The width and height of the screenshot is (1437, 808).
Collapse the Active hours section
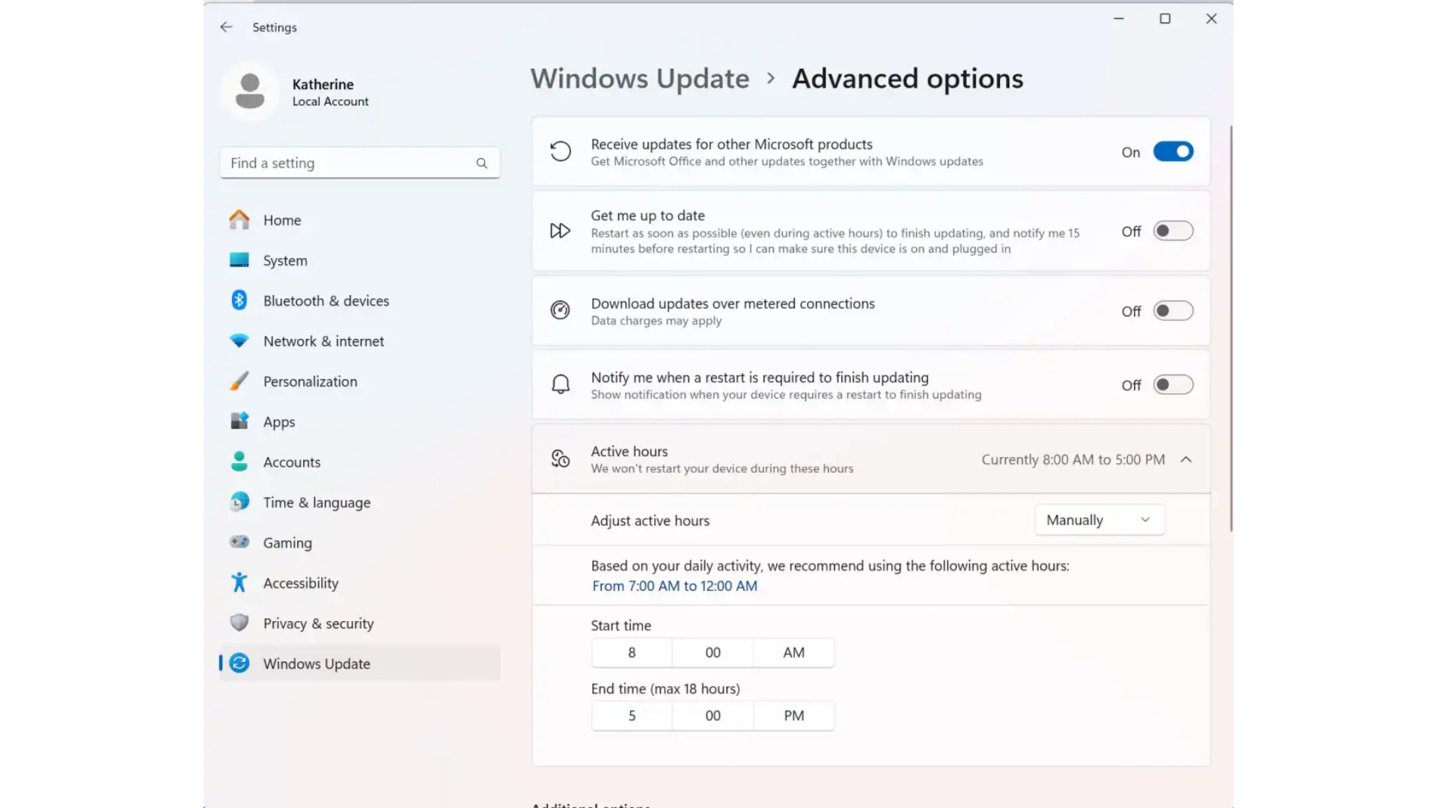[1186, 459]
